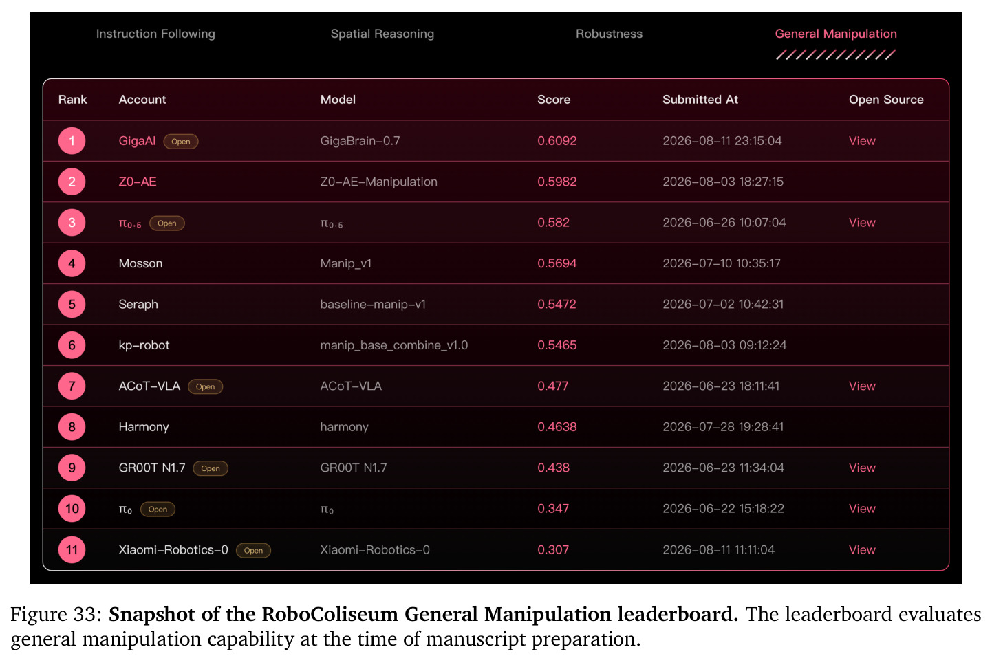This screenshot has width=992, height=656.
Task: Click model name Z0-AE-Manipulation
Action: point(379,182)
